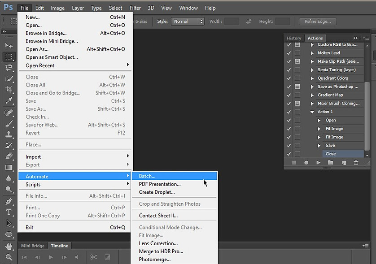The image size is (376, 264).
Task: Expand the Scripts submenu
Action: [75, 185]
